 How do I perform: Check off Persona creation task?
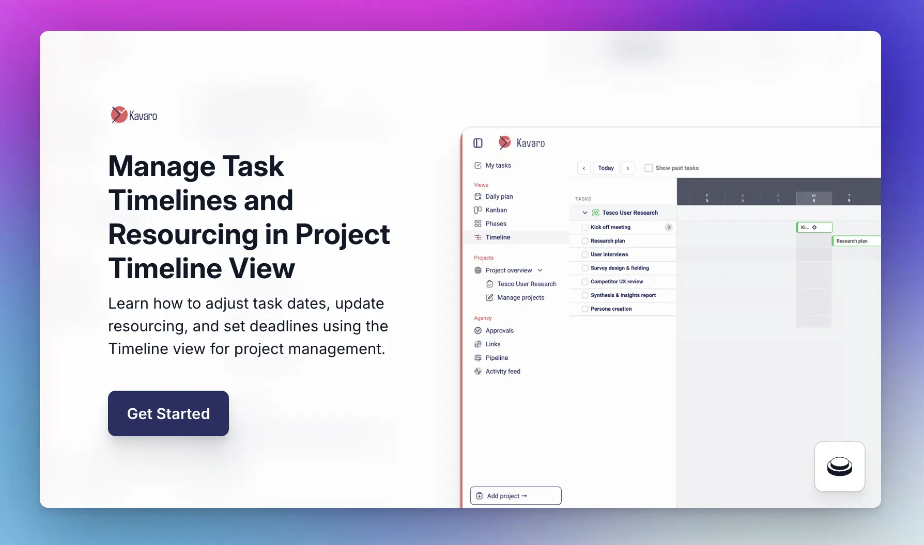coord(585,309)
